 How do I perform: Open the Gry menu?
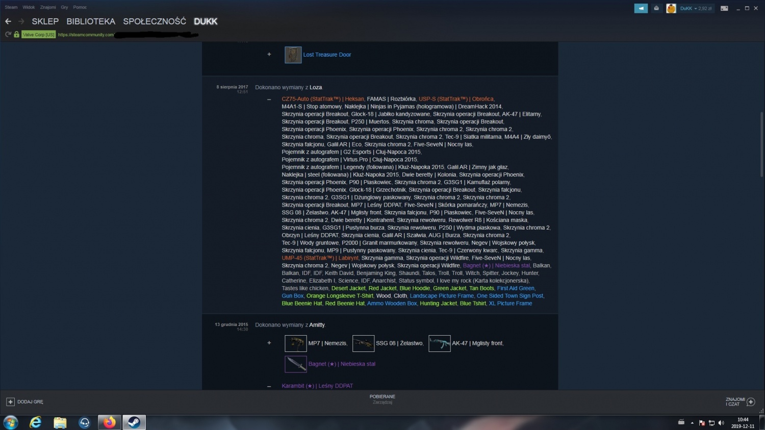point(64,8)
